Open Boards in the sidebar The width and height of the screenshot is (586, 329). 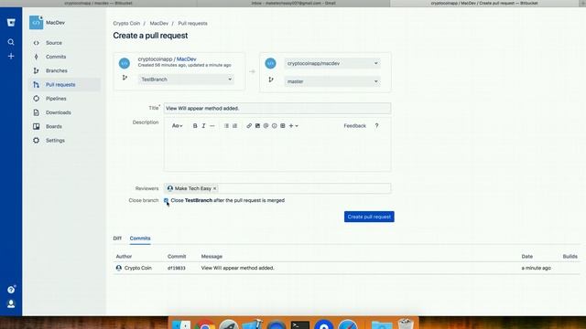tap(54, 126)
